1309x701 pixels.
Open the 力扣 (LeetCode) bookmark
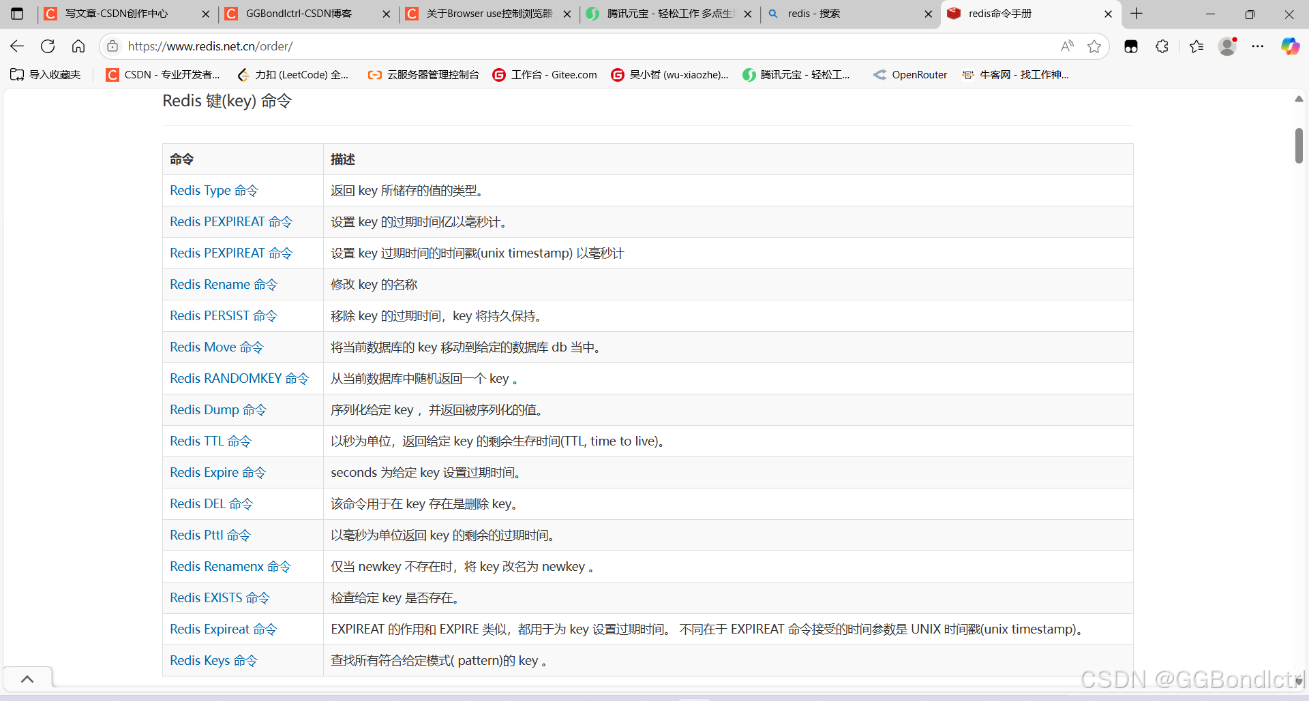point(292,75)
